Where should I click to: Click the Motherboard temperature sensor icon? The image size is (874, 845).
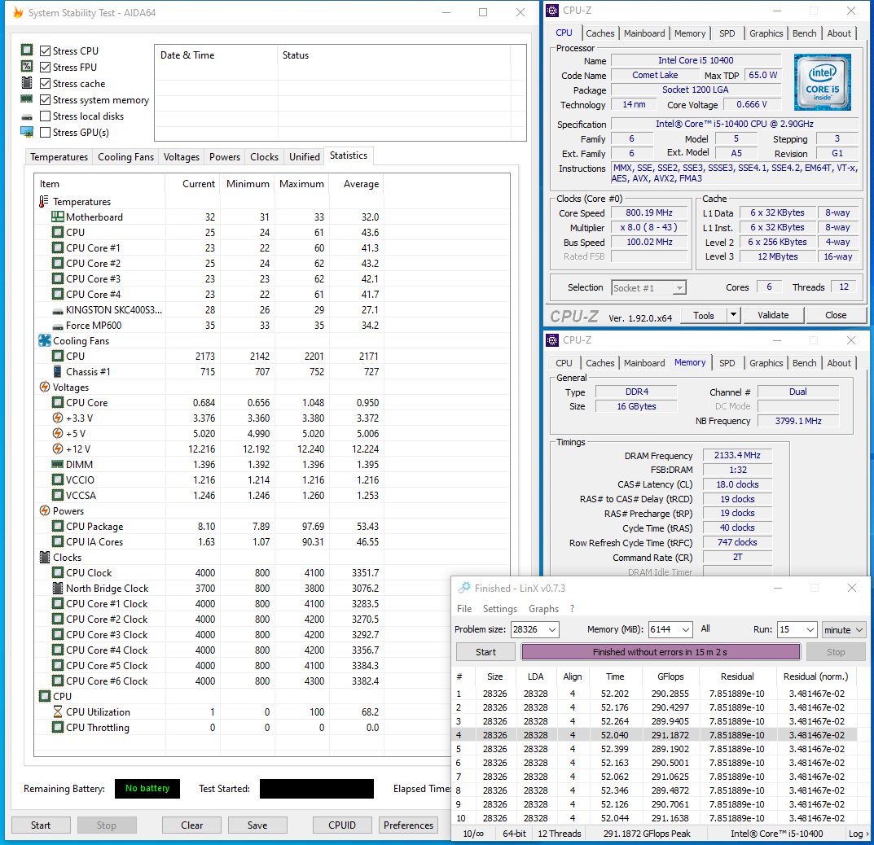pos(58,217)
